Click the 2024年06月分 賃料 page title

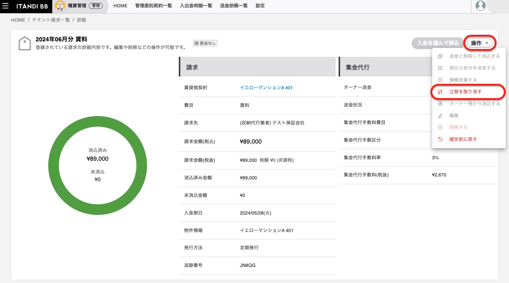61,39
